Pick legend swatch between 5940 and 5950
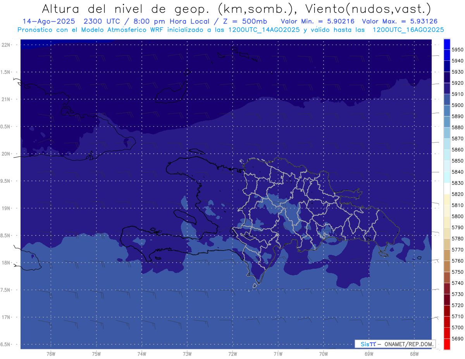 coord(447,55)
